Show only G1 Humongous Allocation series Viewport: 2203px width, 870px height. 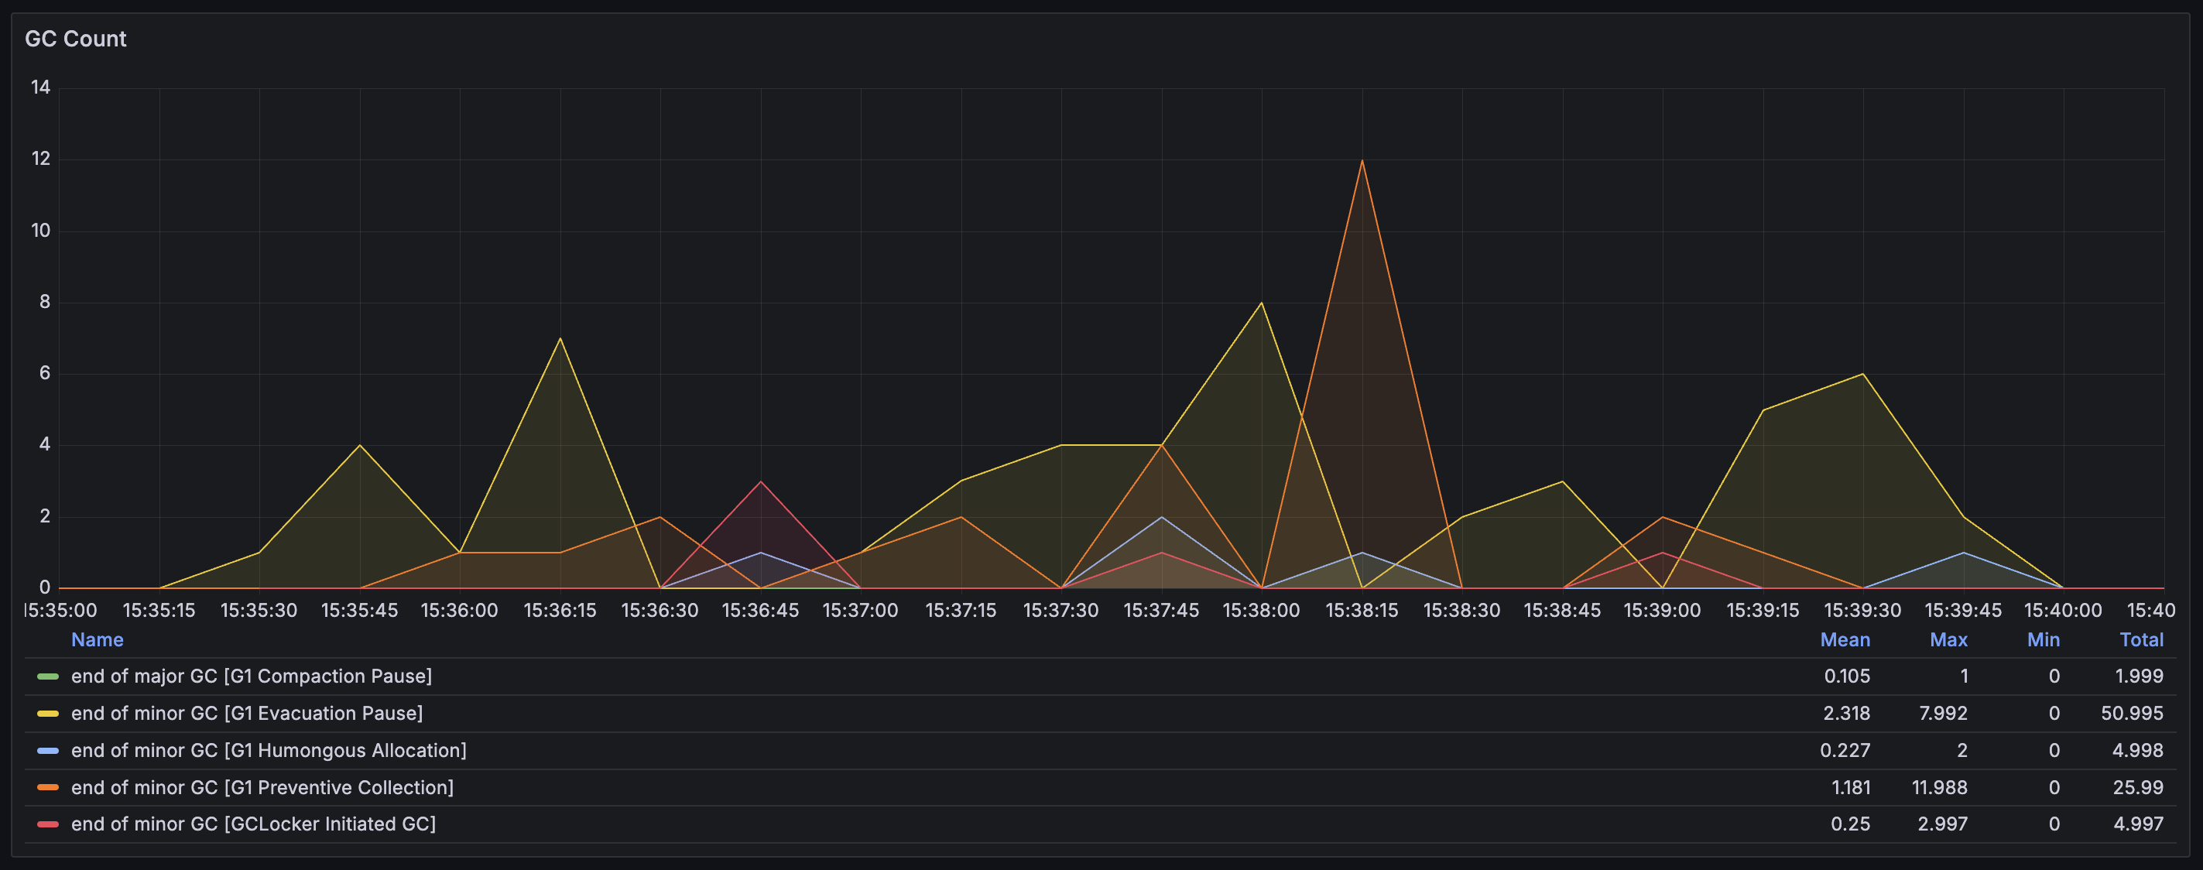click(269, 751)
